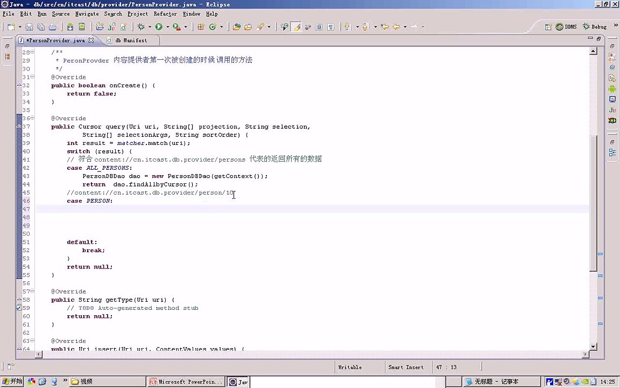The image size is (620, 388).
Task: Click the New Java Class icon
Action: (213, 27)
